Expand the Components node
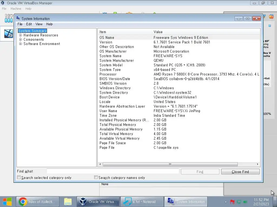Image resolution: width=277 pixels, height=207 pixels. 21,39
